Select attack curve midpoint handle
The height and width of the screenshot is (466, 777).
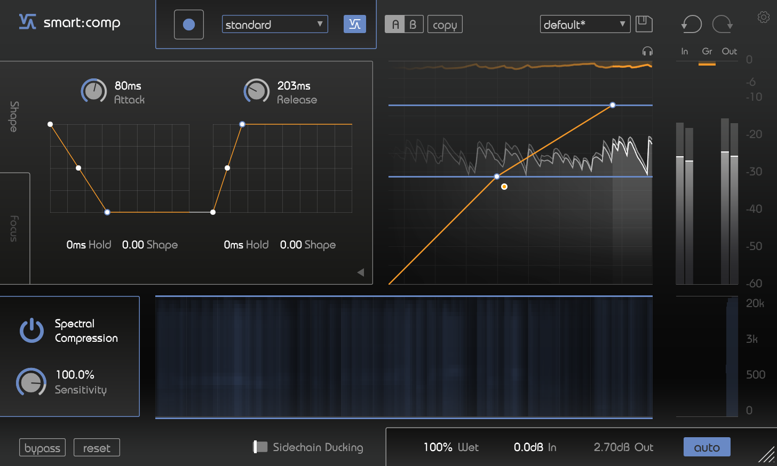78,168
